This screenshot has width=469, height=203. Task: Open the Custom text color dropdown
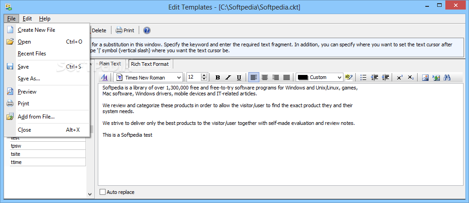(339, 77)
